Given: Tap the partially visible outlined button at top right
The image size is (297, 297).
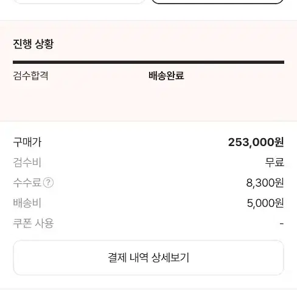Looking at the screenshot, I should pos(217,2).
